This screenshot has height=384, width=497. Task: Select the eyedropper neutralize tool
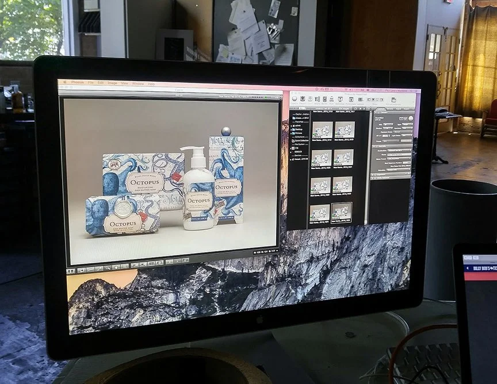[x=99, y=268]
